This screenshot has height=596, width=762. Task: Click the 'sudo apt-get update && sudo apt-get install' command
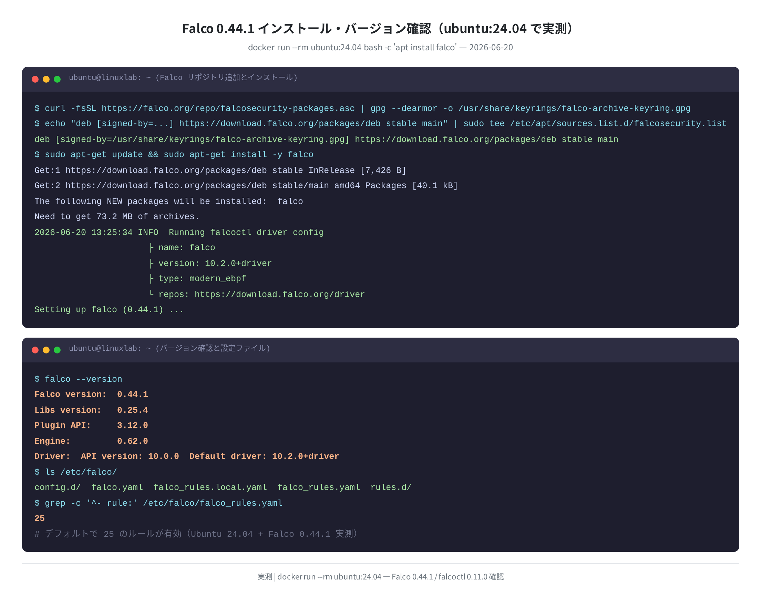pyautogui.click(x=174, y=155)
